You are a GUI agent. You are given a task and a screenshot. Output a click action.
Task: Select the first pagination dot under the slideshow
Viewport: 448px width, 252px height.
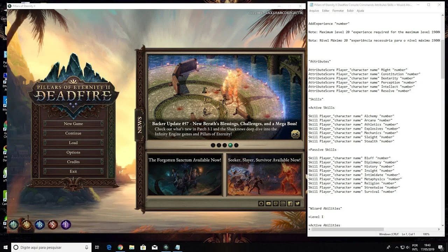[213, 145]
